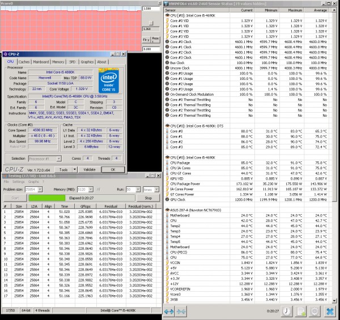340x320 pixels.
Task: Click the Uncore Clock row label
Action: coord(180,68)
